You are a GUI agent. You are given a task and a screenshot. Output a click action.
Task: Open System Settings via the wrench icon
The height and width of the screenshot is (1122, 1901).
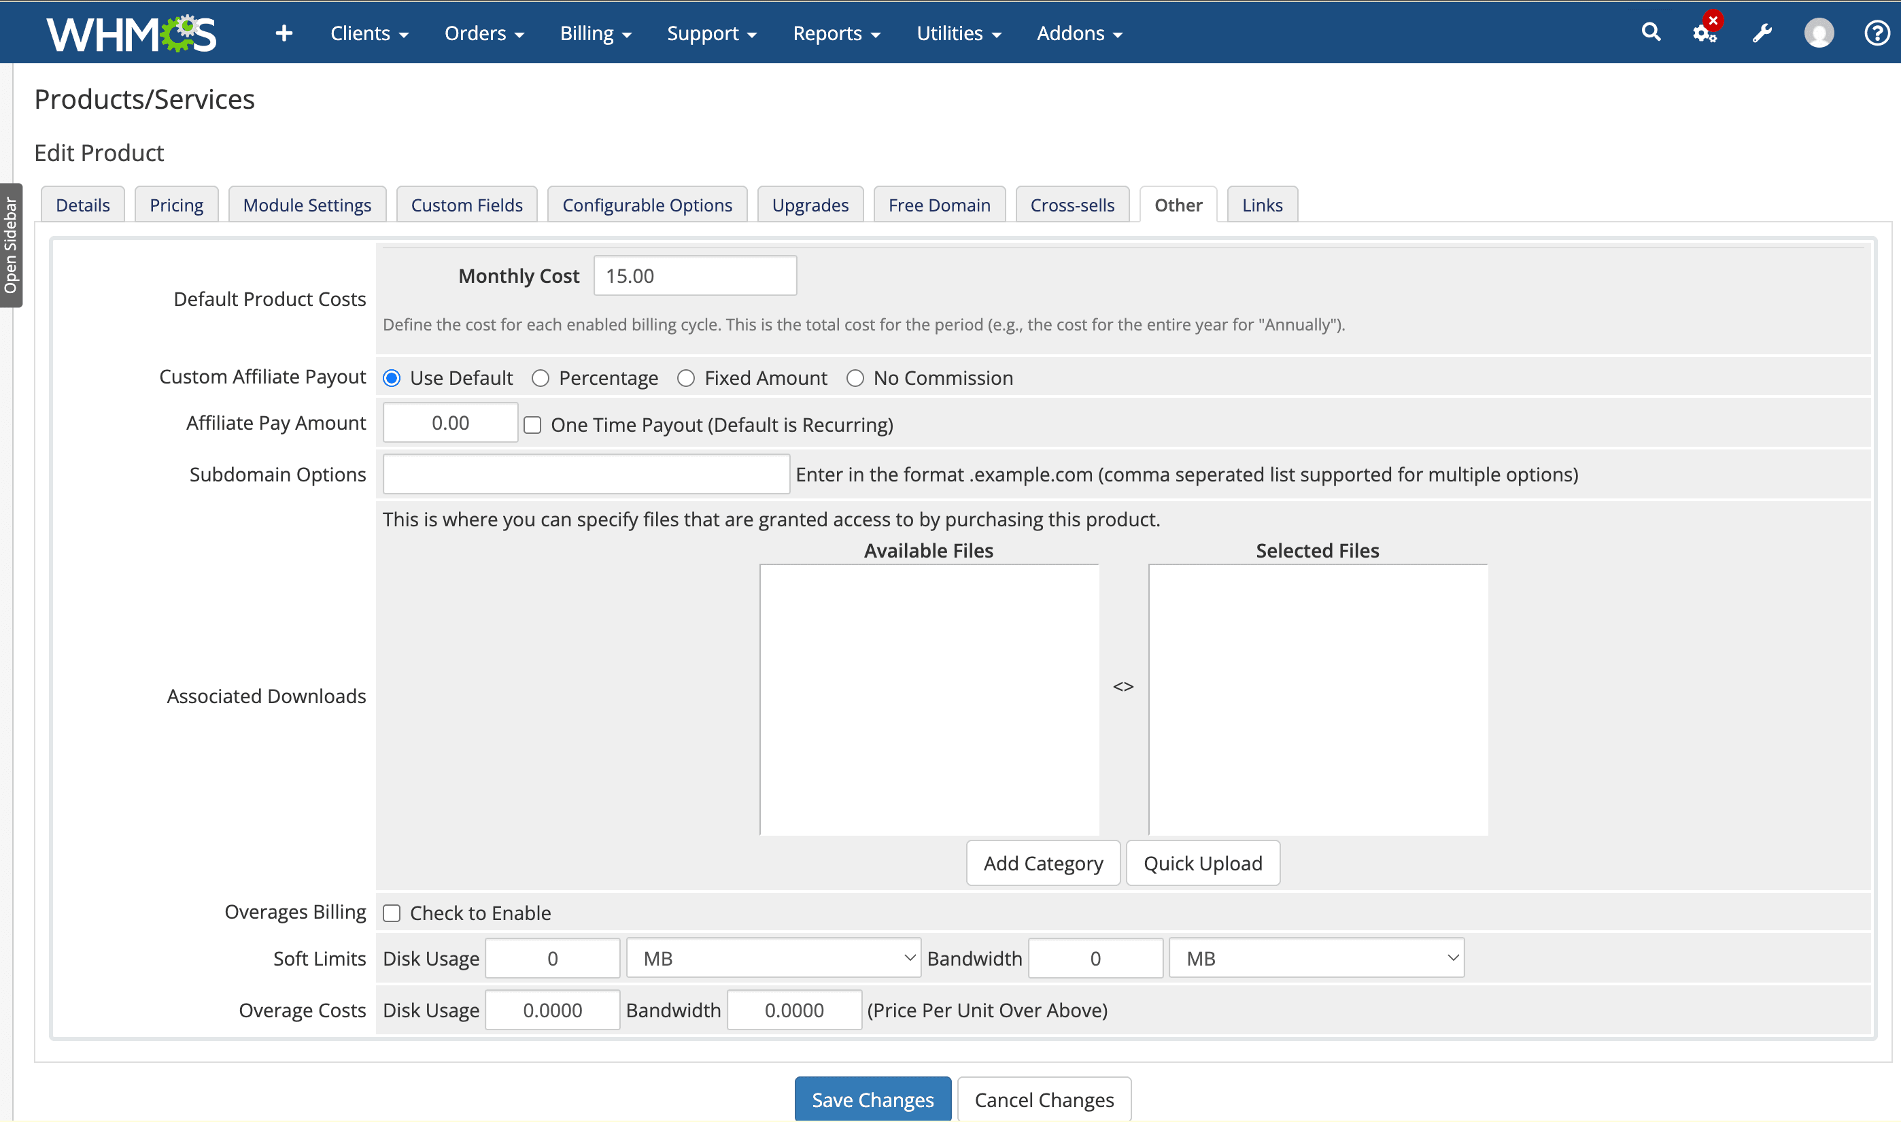tap(1762, 33)
